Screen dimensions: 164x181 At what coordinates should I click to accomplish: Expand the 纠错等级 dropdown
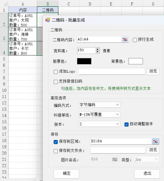[99, 114]
